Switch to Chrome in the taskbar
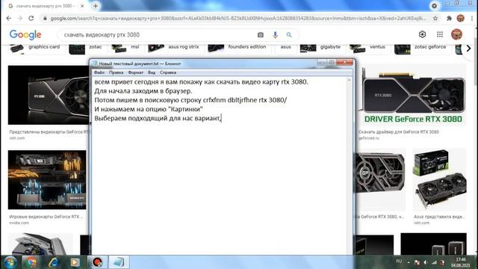Viewport: 478px width, 269px height. pos(31,262)
